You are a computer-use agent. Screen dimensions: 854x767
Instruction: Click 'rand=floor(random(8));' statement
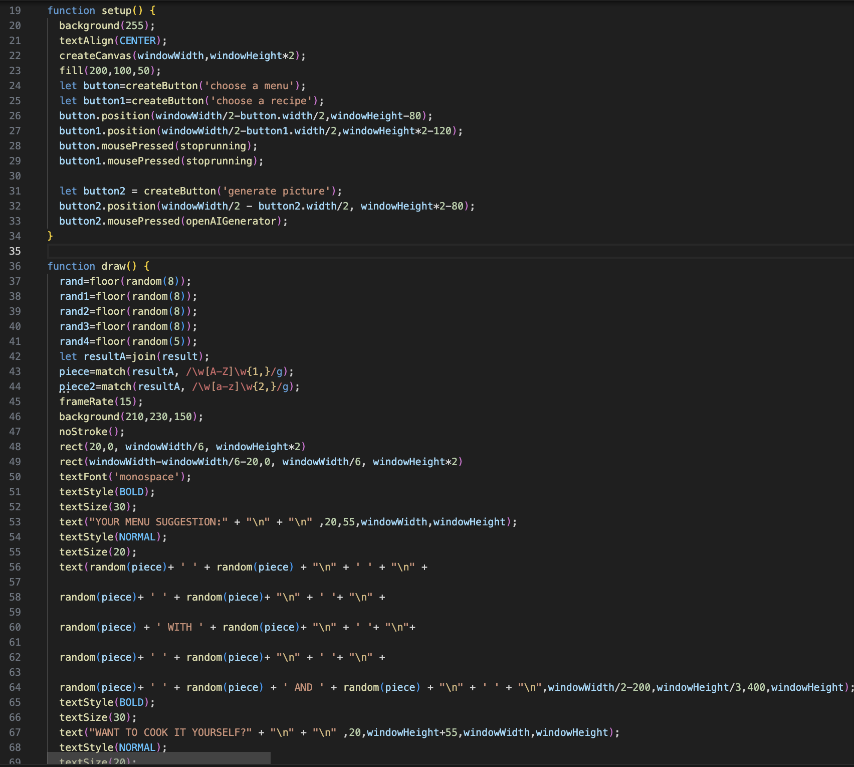point(125,281)
